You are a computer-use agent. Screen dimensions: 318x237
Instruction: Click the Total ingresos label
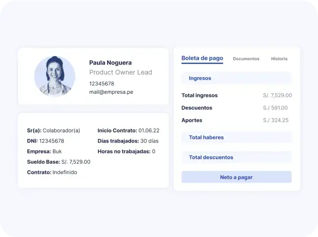200,95
